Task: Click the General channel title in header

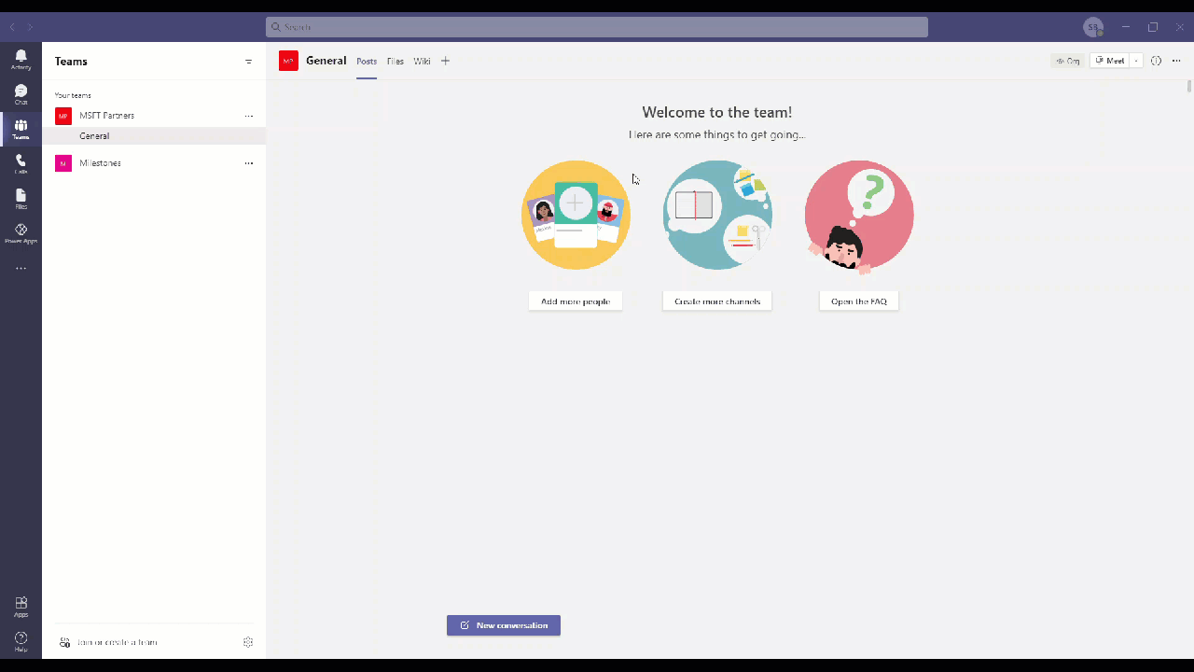Action: point(326,61)
